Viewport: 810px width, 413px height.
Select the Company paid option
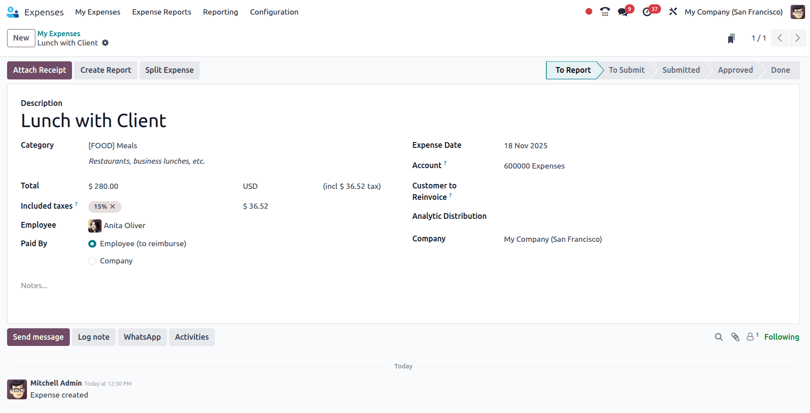pyautogui.click(x=92, y=261)
